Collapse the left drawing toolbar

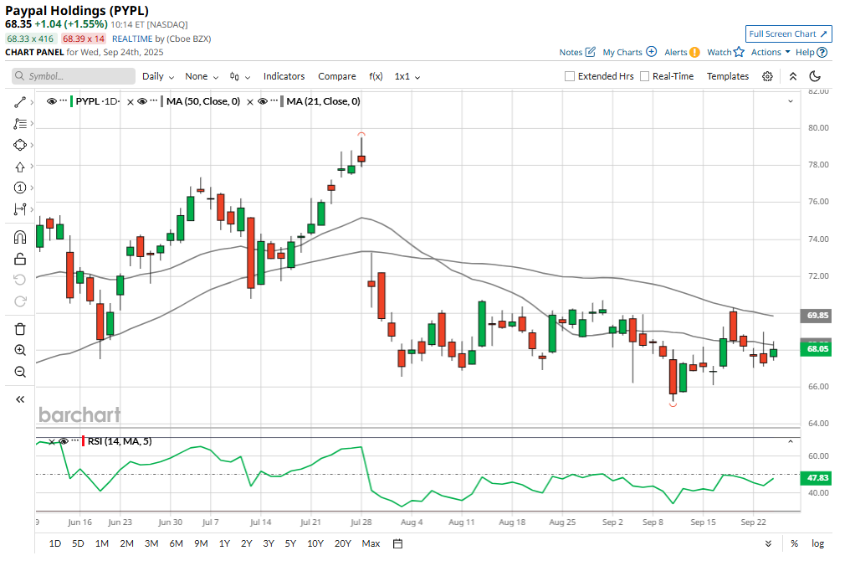pyautogui.click(x=20, y=399)
